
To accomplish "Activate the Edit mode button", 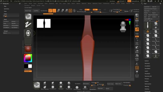I will 50,11.
